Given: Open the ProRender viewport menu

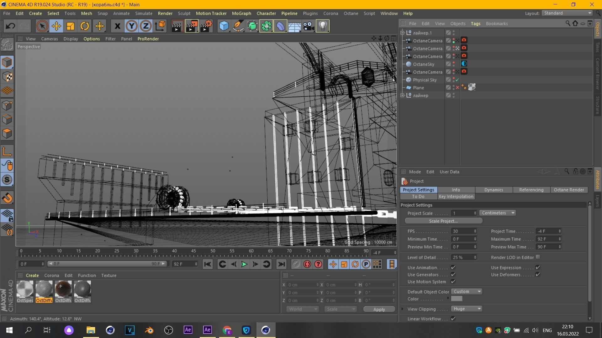Looking at the screenshot, I should 148,39.
